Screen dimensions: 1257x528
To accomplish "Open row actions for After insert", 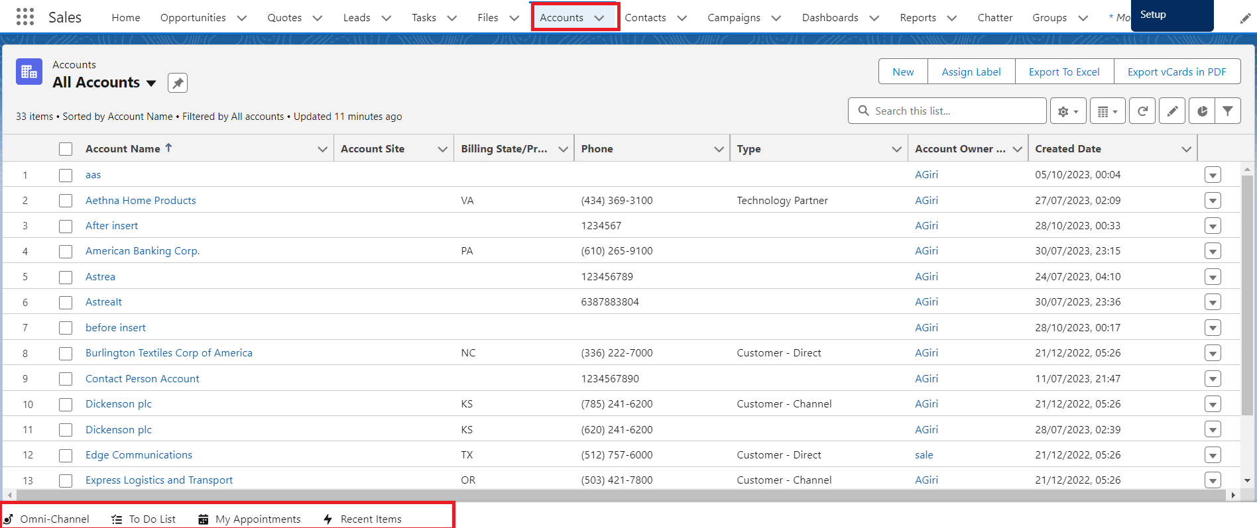I will (1213, 226).
